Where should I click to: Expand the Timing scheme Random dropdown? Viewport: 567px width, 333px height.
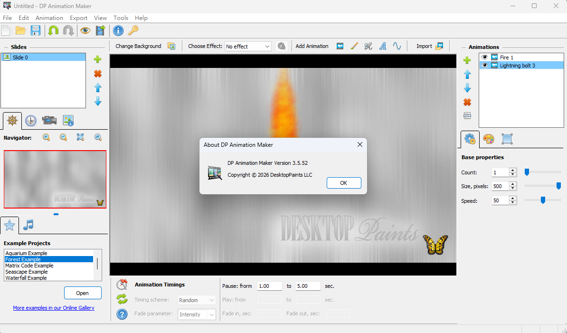(x=197, y=300)
